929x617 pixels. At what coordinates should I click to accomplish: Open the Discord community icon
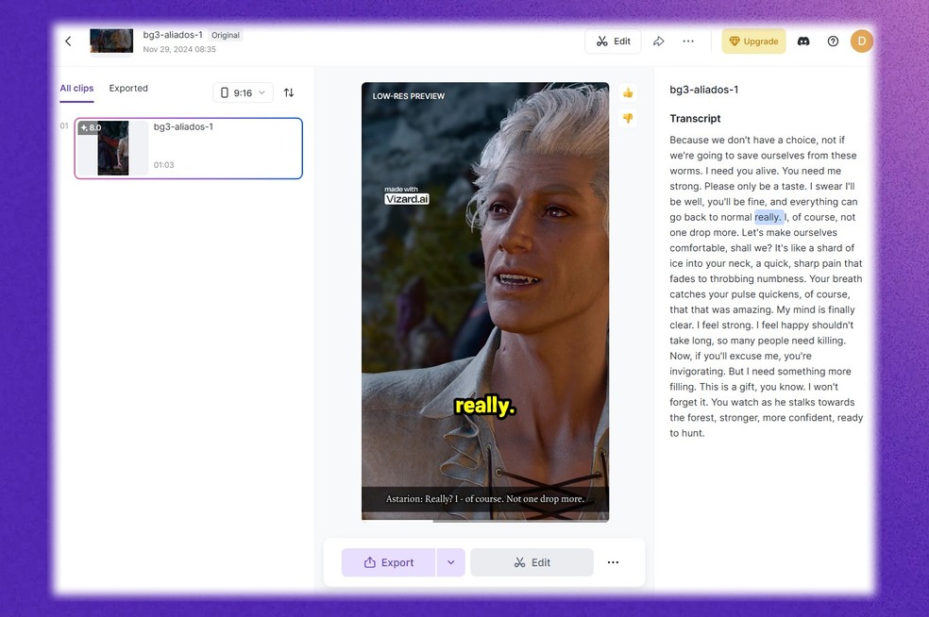pos(803,41)
